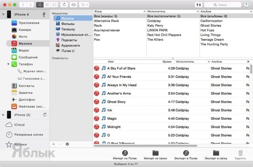This screenshot has width=253, height=167.
Task: Click the USB connection icon next to iPhone 6
Action: tap(44, 15)
